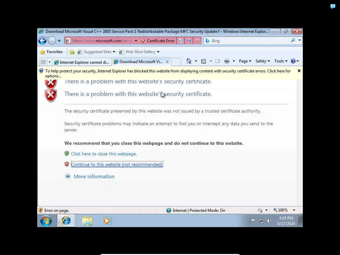Refresh the page with the refresh icon
Screen dimensions: 340x255
coord(189,41)
